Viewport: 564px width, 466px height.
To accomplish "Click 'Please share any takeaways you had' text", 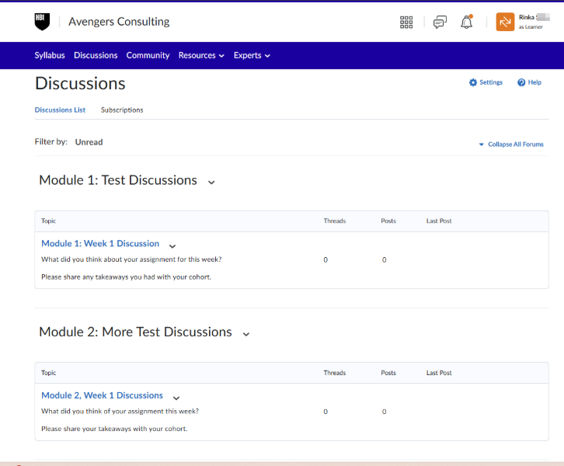I will [127, 276].
